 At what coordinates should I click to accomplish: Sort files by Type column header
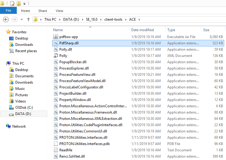171,30
